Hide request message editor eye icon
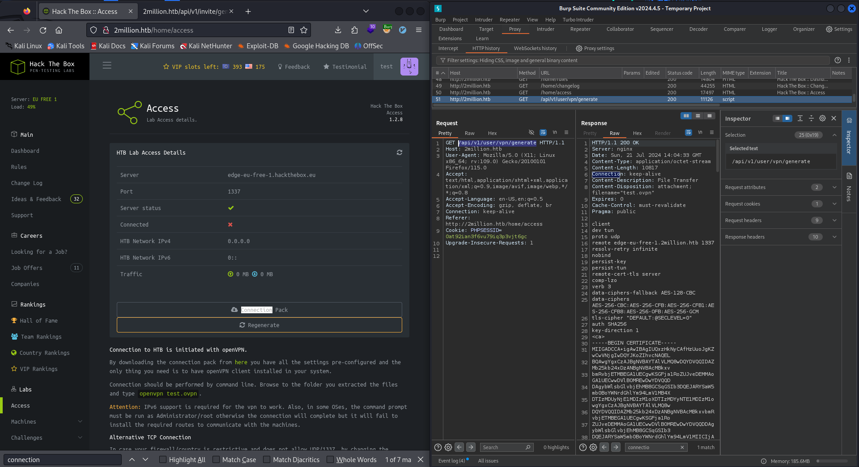 (532, 132)
